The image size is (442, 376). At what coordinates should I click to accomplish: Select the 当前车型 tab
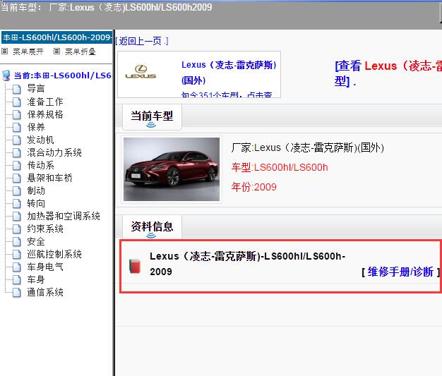pyautogui.click(x=152, y=117)
